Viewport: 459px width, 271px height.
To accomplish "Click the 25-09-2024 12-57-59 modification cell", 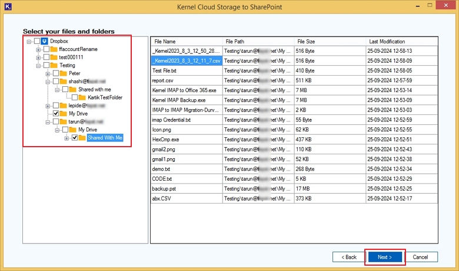I will click(x=401, y=80).
